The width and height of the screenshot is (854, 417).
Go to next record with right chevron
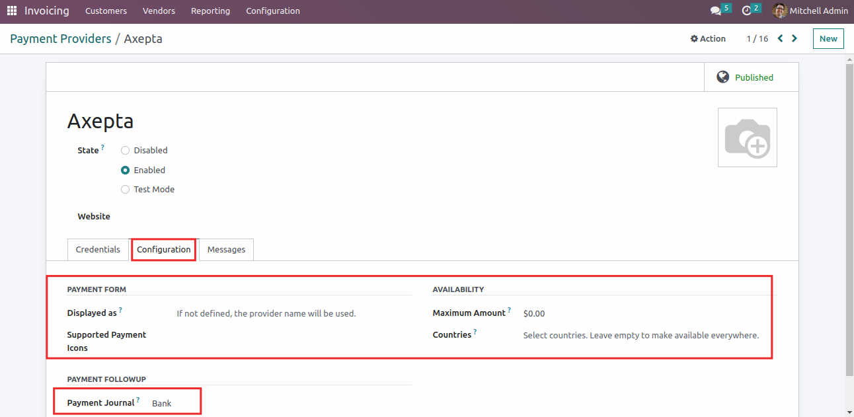coord(795,38)
